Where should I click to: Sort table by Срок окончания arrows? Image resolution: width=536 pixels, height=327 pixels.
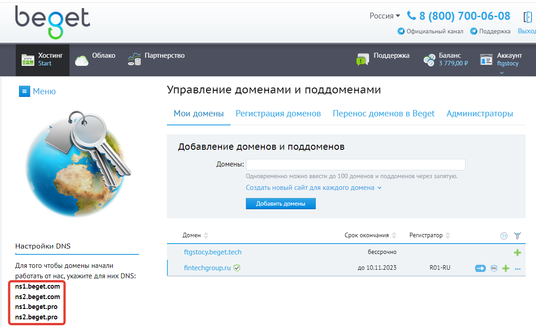click(394, 235)
